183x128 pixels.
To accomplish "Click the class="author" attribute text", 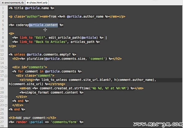I will (27, 17).
